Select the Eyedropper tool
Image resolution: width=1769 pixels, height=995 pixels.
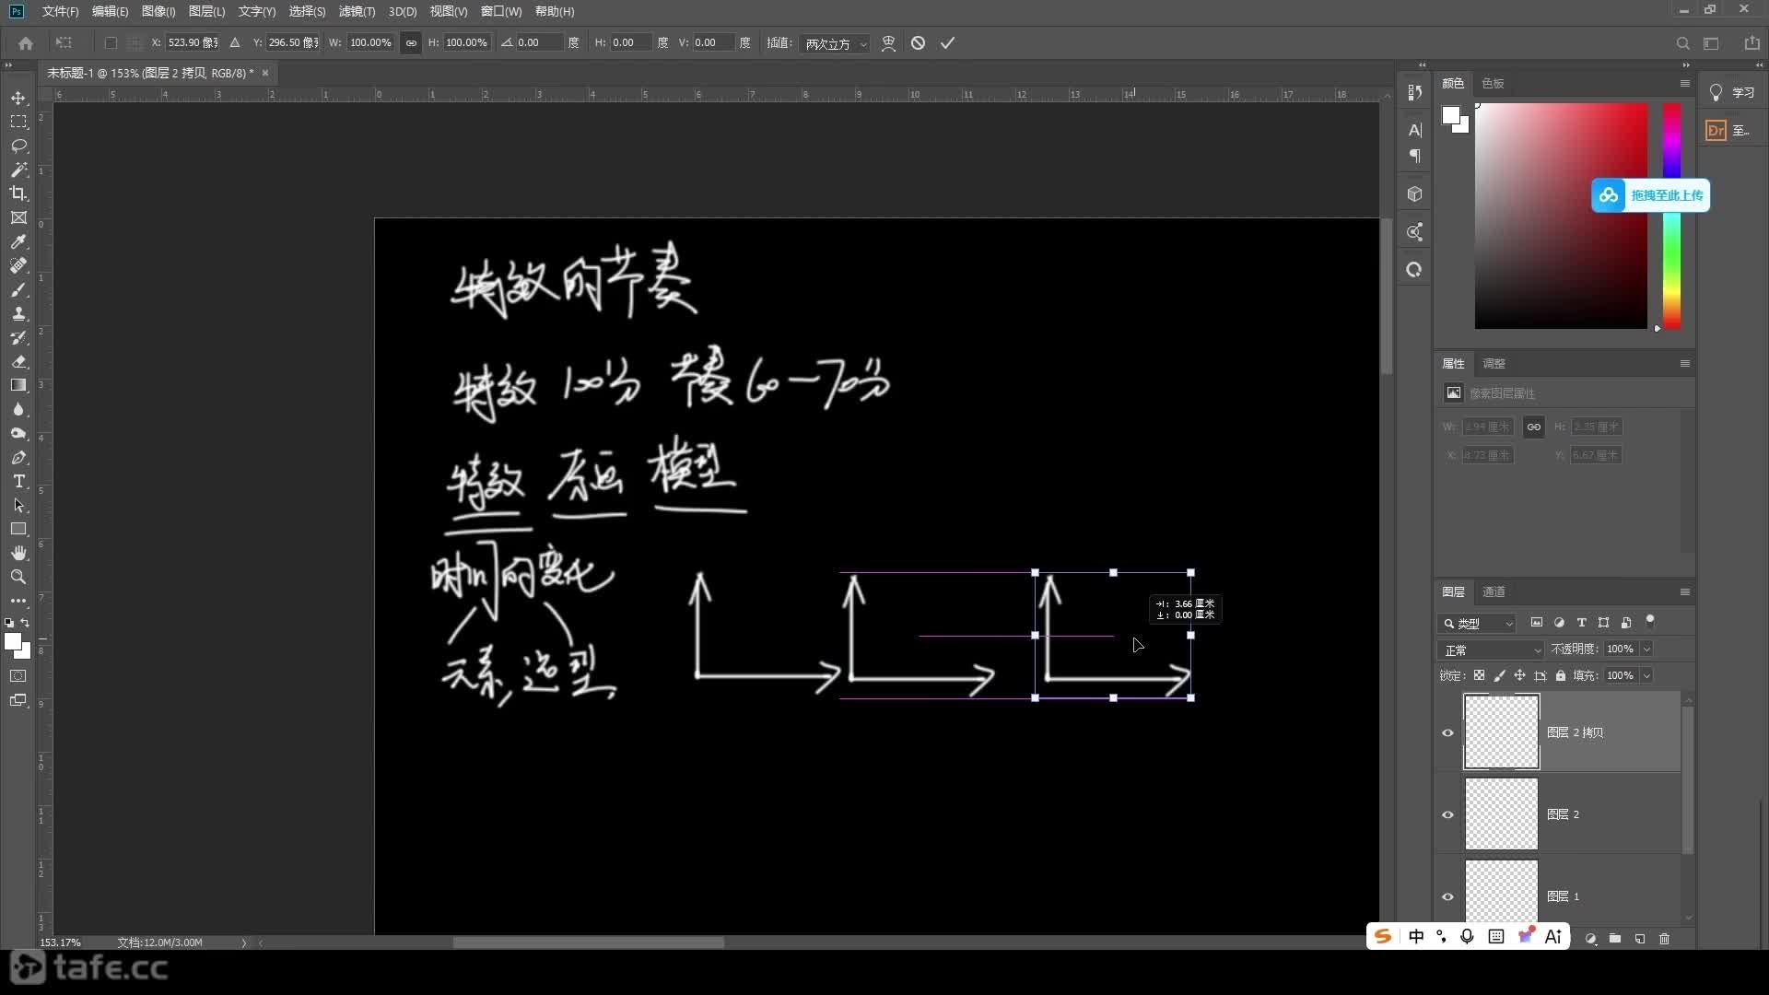18,241
